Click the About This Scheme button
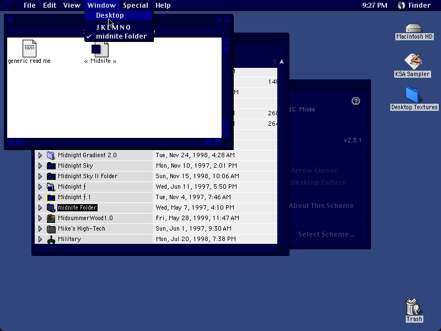 click(325, 206)
